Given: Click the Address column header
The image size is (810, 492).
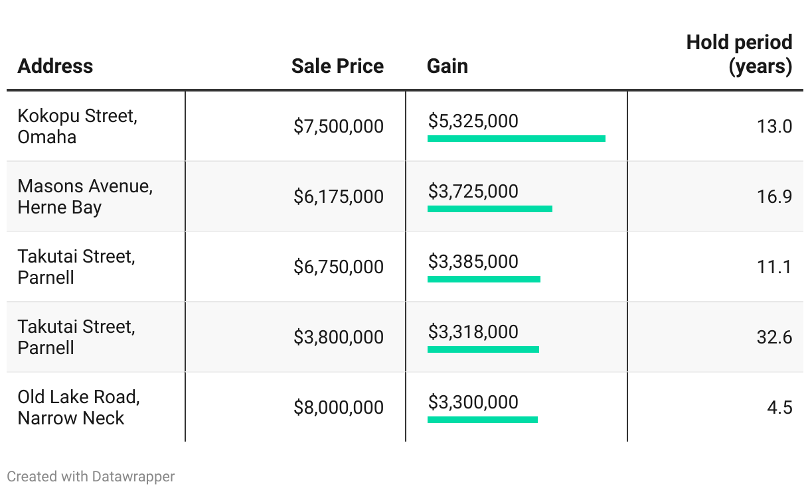Looking at the screenshot, I should click(55, 66).
